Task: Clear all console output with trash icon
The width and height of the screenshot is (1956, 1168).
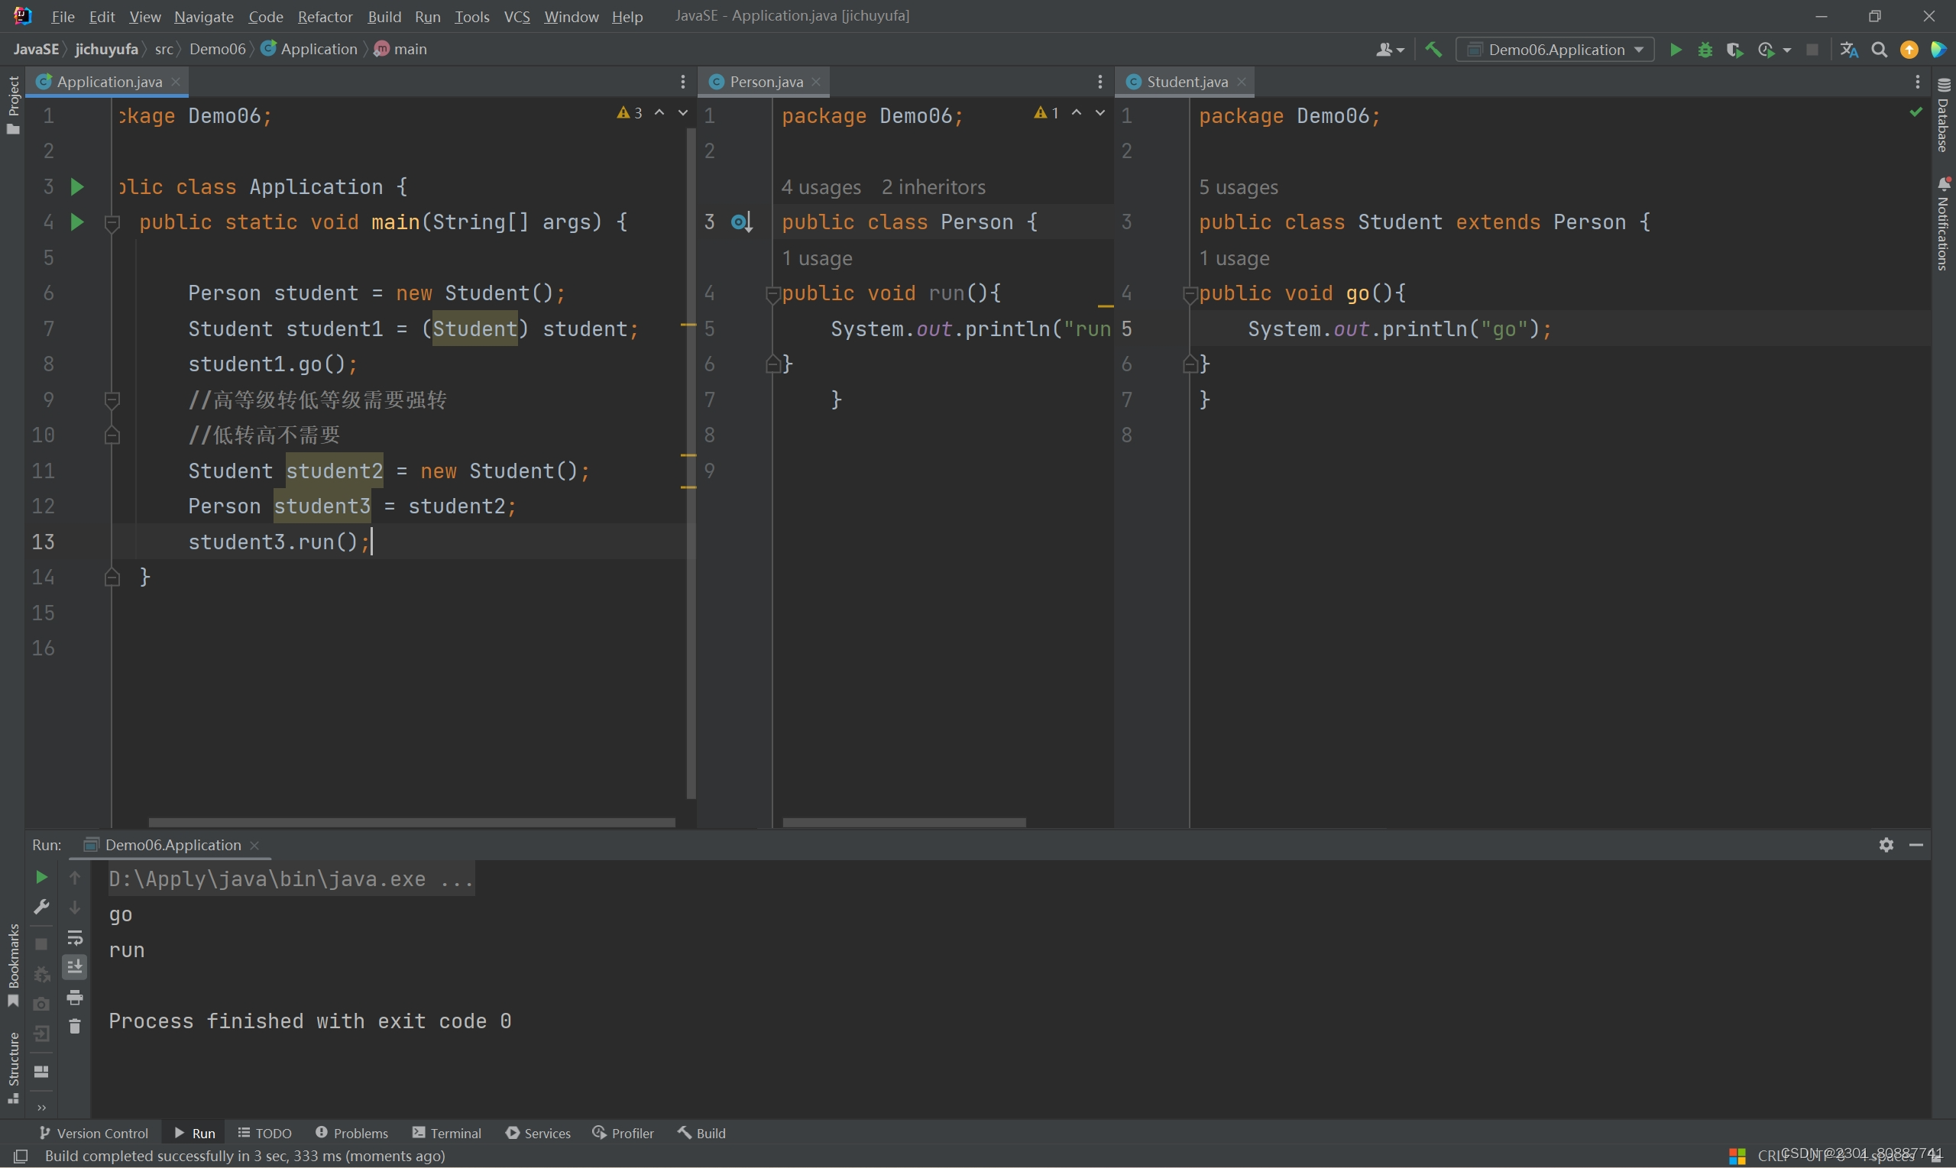Action: pos(75,1027)
